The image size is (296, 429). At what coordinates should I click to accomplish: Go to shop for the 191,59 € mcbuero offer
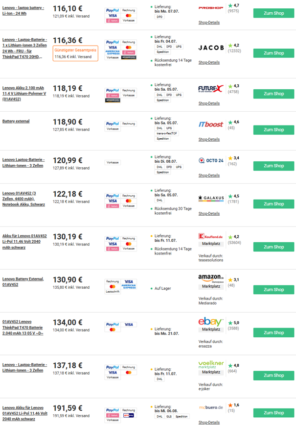[x=273, y=413]
